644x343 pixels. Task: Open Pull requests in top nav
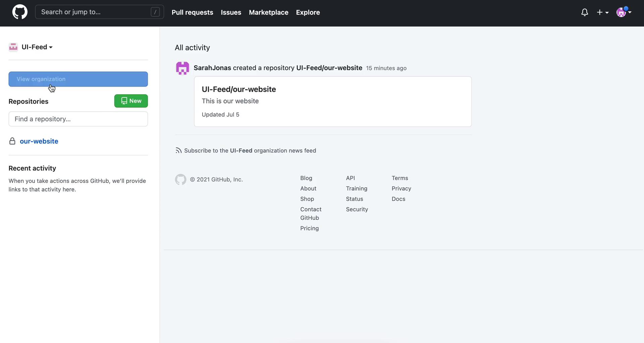pyautogui.click(x=193, y=12)
